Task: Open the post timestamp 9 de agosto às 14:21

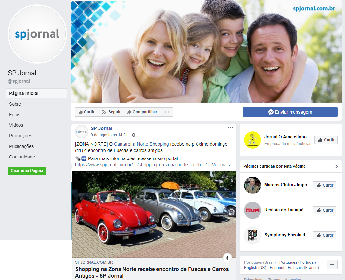Action: (109, 135)
